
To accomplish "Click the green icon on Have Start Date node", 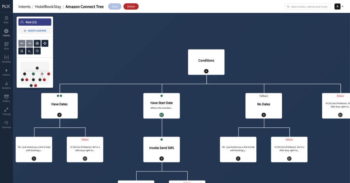I will click(162, 115).
